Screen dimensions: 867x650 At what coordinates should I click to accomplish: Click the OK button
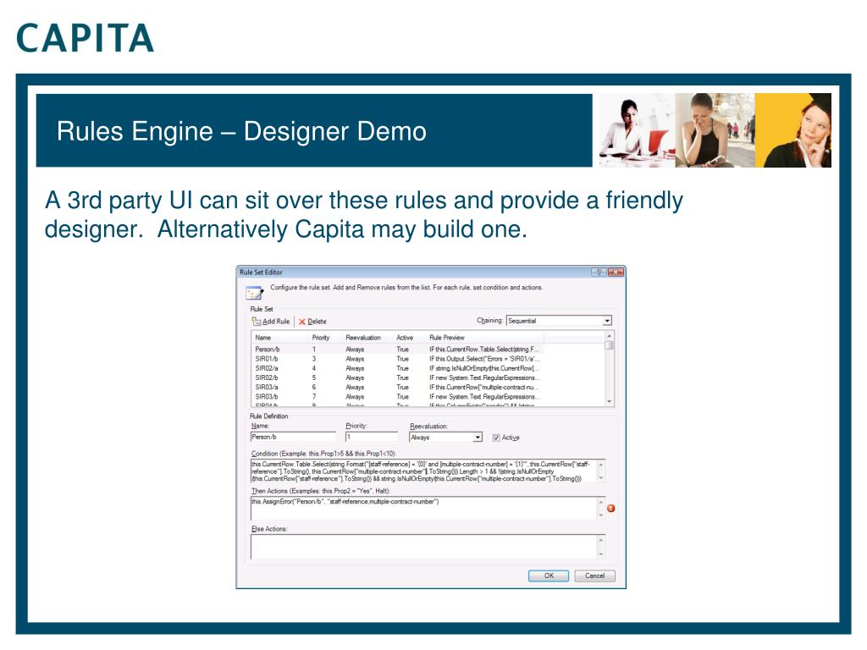point(549,576)
